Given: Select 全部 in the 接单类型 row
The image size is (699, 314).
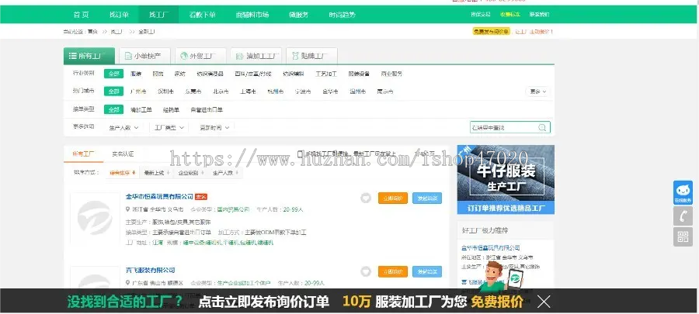Looking at the screenshot, I should tap(113, 109).
